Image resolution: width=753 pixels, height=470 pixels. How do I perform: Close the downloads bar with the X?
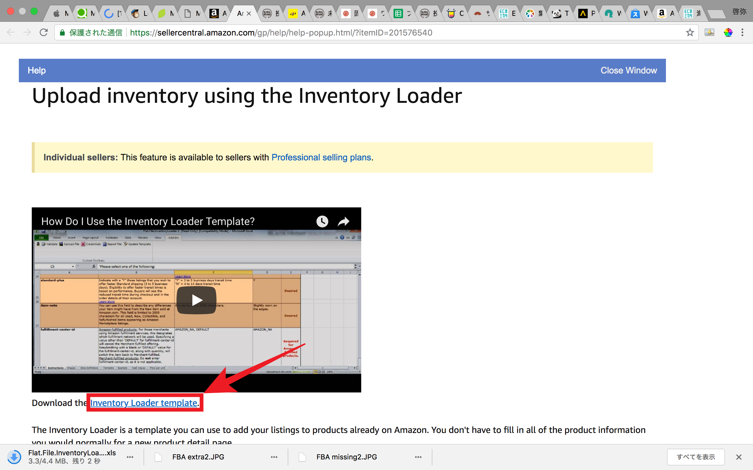pyautogui.click(x=739, y=457)
